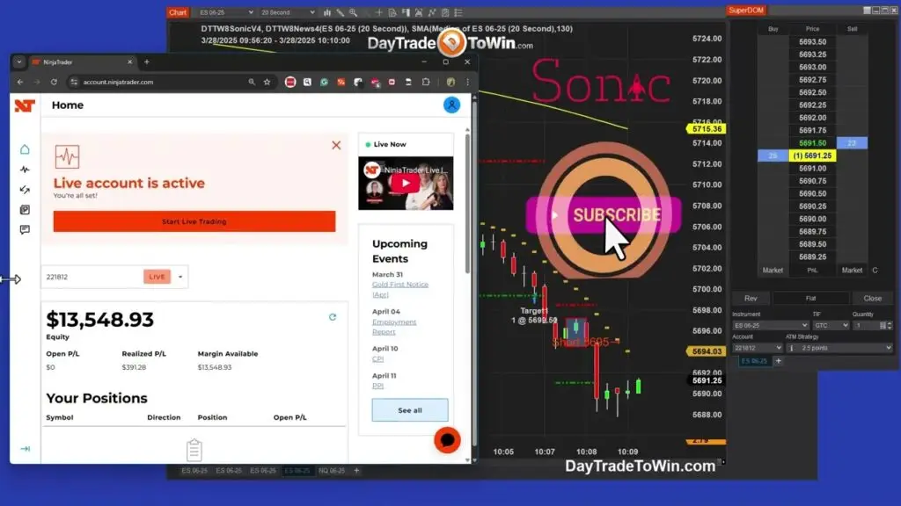Viewport: 901px width, 506px height.
Task: Click the Quantity input field
Action: point(867,325)
